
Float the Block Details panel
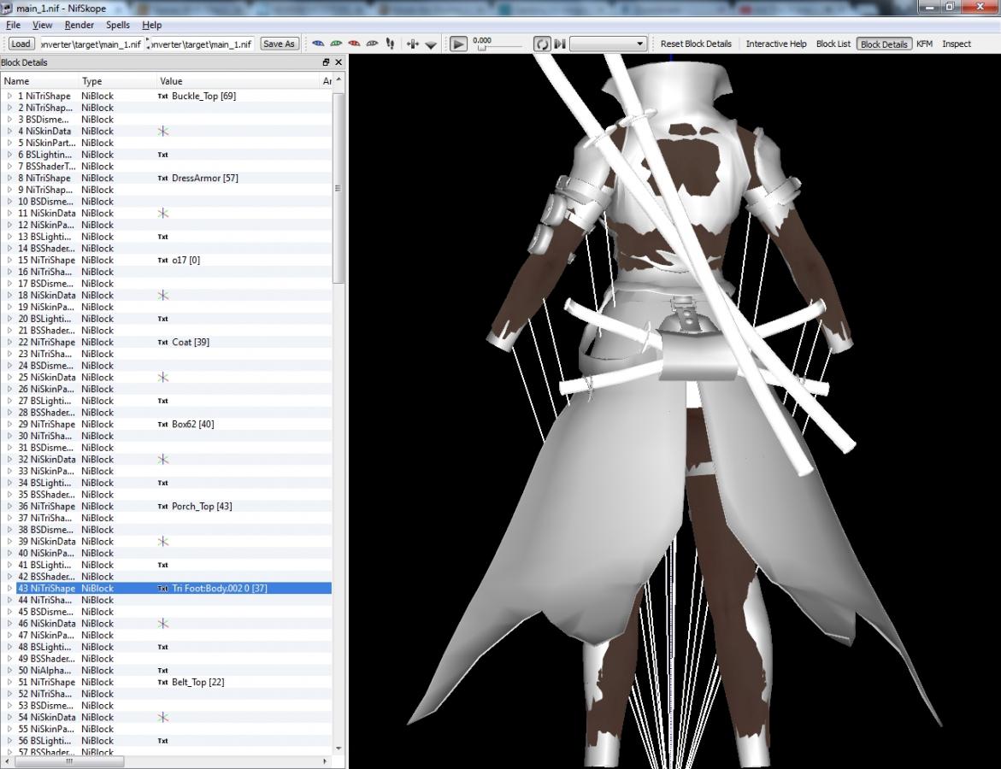[326, 62]
